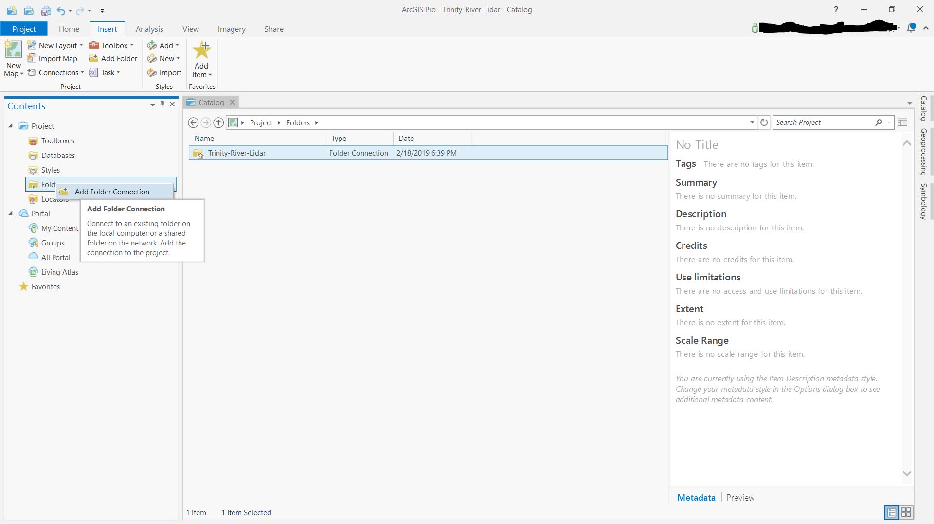Click the Up one level arrow
The width and height of the screenshot is (934, 524).
point(218,122)
